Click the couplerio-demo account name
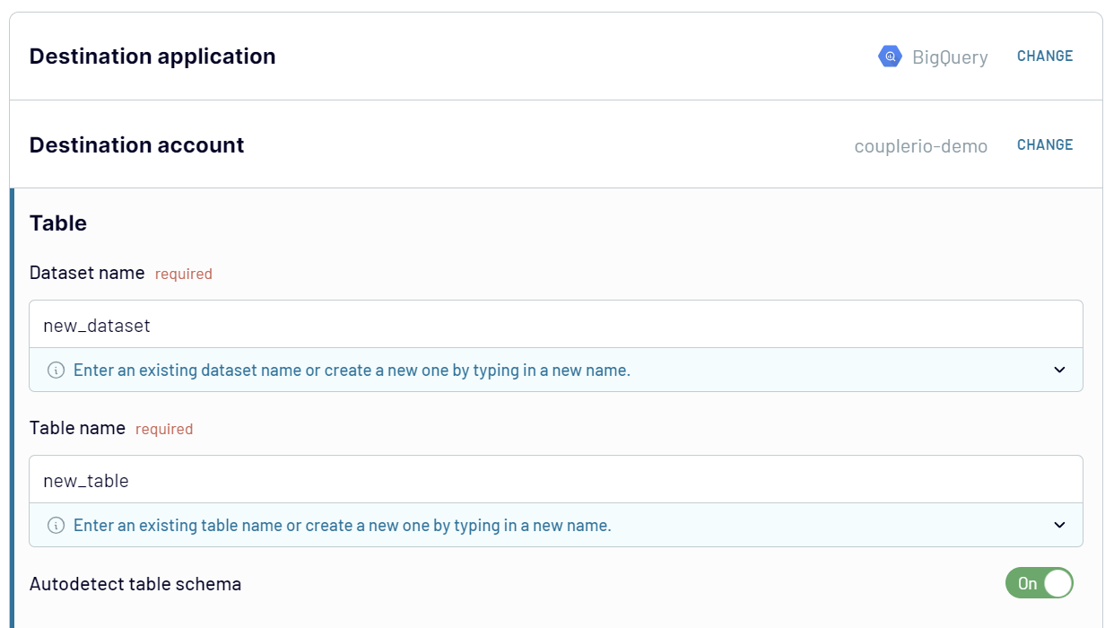The image size is (1114, 628). (x=920, y=146)
